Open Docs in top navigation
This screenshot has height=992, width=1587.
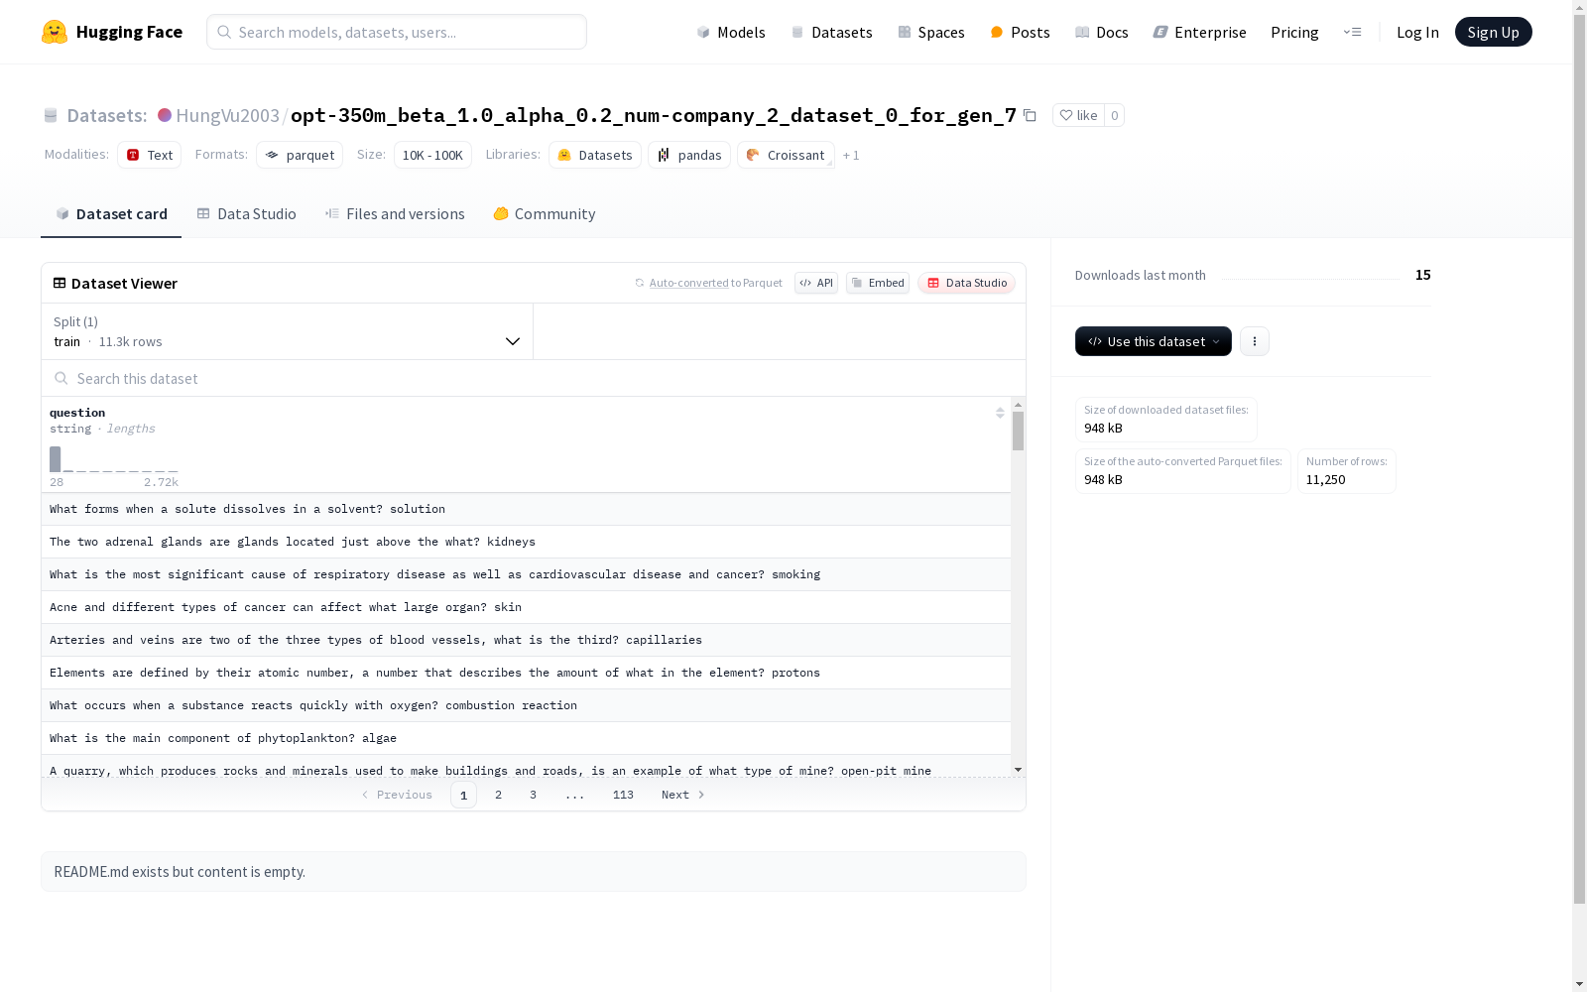[1102, 32]
